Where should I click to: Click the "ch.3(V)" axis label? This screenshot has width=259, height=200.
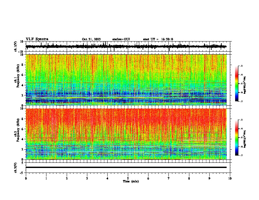pos(16,168)
